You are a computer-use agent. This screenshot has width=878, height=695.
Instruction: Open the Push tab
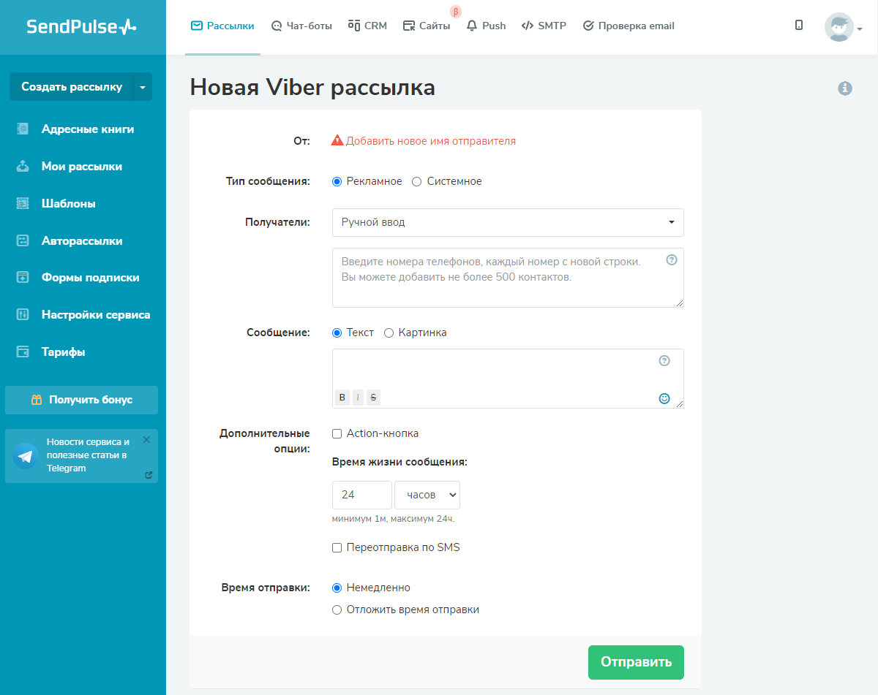pyautogui.click(x=486, y=26)
